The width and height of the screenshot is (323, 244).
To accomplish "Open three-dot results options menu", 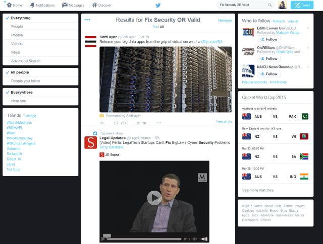I will (x=87, y=20).
